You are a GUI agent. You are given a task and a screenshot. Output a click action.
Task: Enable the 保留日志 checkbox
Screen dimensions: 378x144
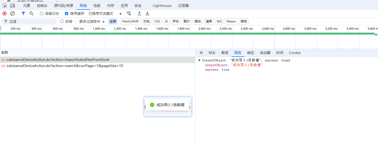(42, 13)
